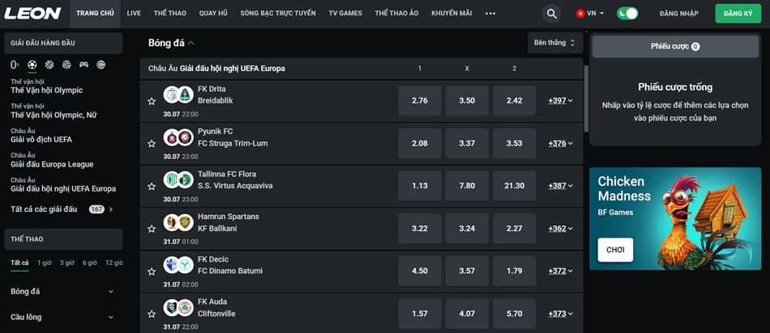Select the basketball icon in top leagues
770x333 pixels.
[x=49, y=65]
